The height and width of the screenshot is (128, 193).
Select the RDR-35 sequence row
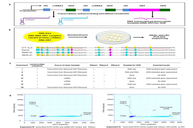(x=99, y=53)
